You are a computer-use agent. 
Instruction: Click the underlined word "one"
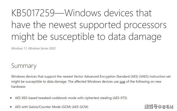click(x=122, y=82)
